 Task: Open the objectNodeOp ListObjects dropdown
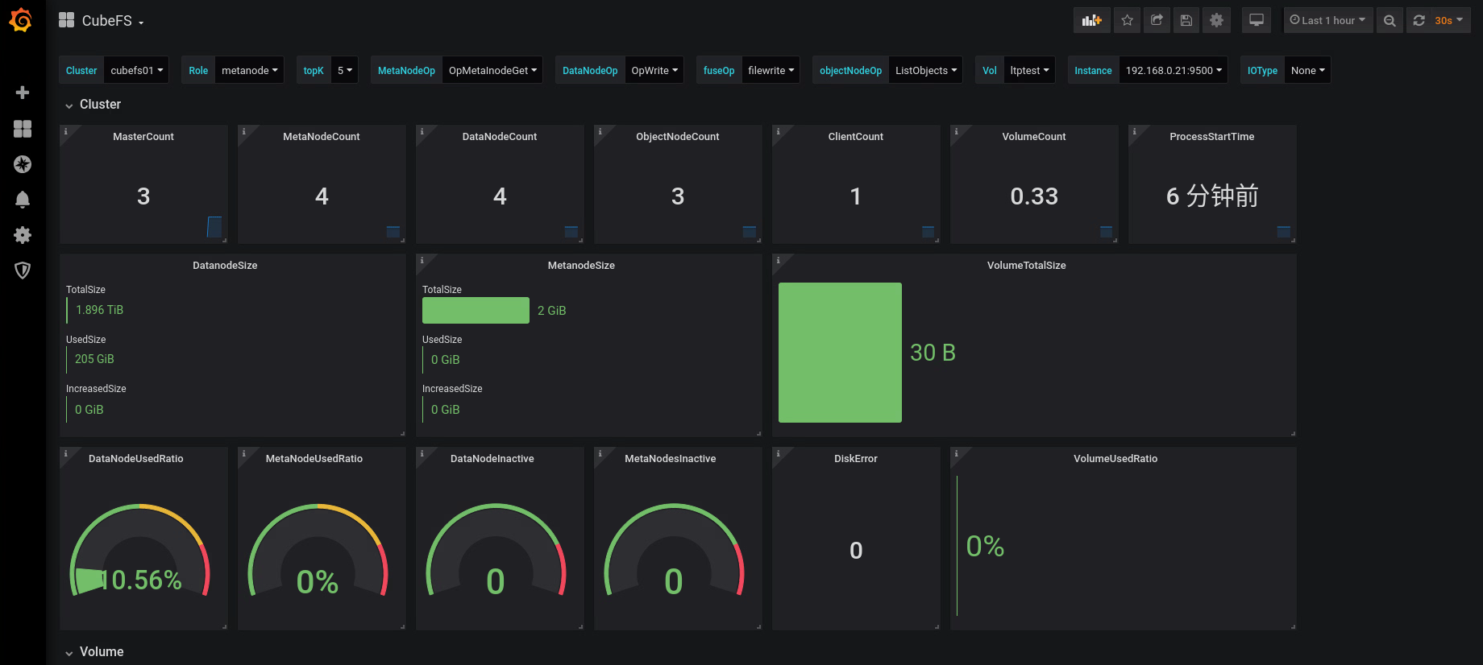click(x=926, y=70)
